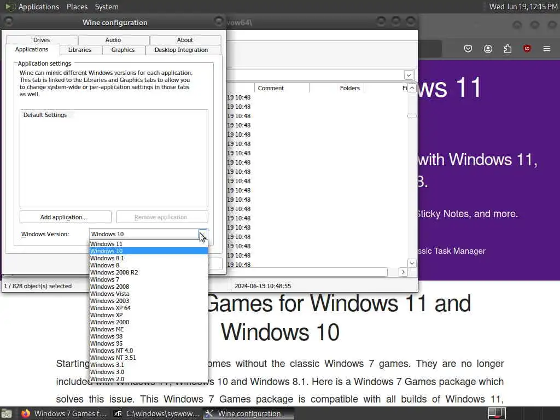The height and width of the screenshot is (420, 560).
Task: Choose Windows 11 from version list
Action: [148, 244]
